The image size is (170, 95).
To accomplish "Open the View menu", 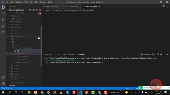I will point(26,2).
